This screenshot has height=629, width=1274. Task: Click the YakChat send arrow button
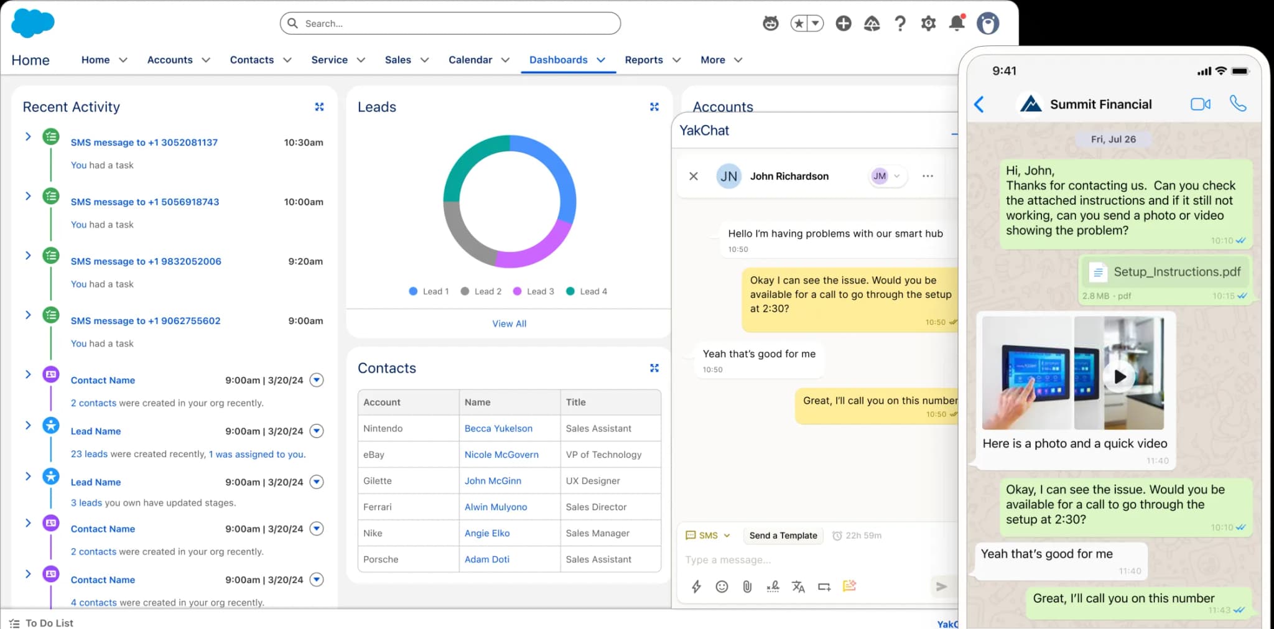tap(942, 586)
